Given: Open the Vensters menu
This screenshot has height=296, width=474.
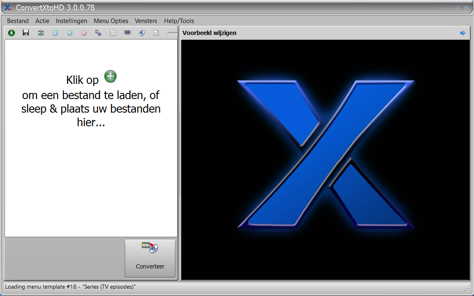Looking at the screenshot, I should 146,21.
